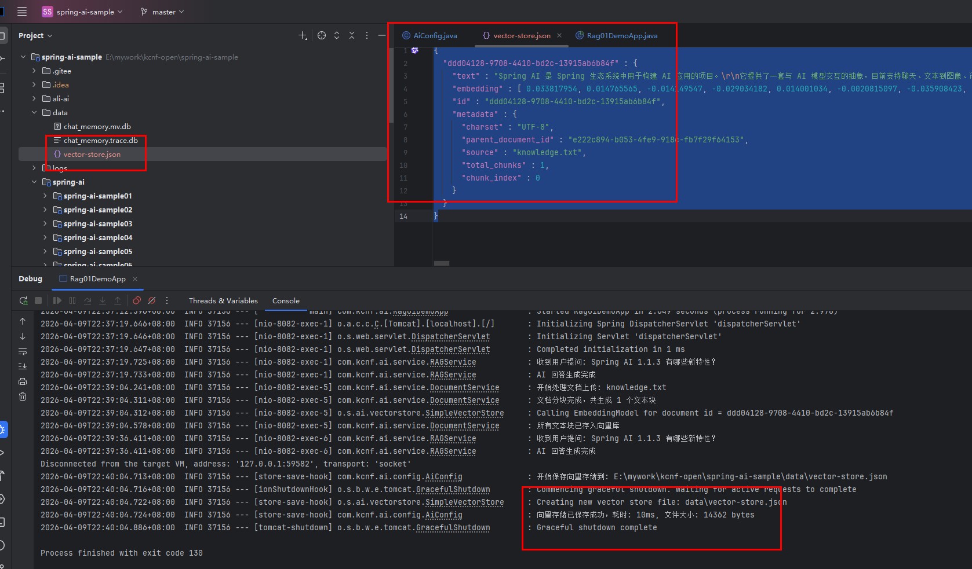Select chat_memory.mv.db in project tree
Image resolution: width=972 pixels, height=569 pixels.
[x=97, y=127]
